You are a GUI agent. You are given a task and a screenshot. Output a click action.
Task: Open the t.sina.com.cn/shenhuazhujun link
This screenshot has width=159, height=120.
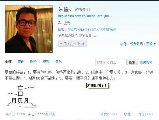83,16
